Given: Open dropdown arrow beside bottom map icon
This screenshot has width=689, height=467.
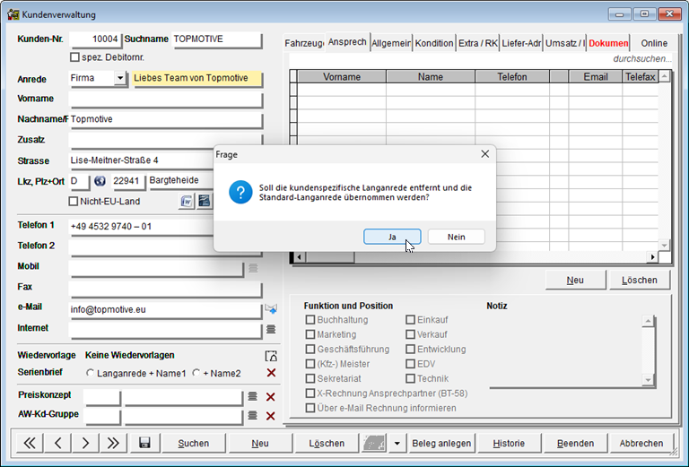Looking at the screenshot, I should pyautogui.click(x=397, y=444).
